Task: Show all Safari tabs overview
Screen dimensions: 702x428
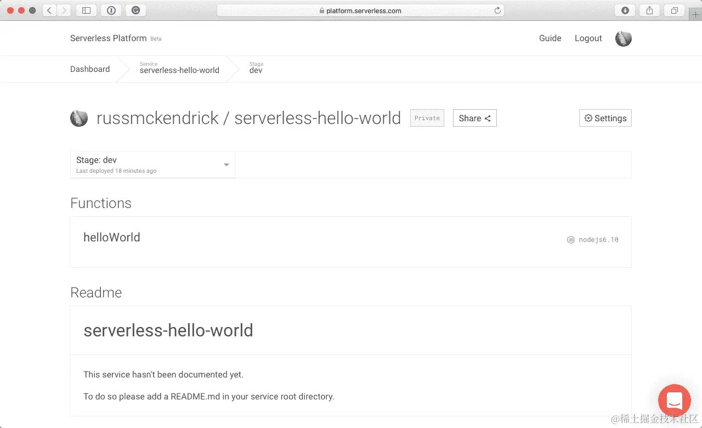Action: pos(675,10)
